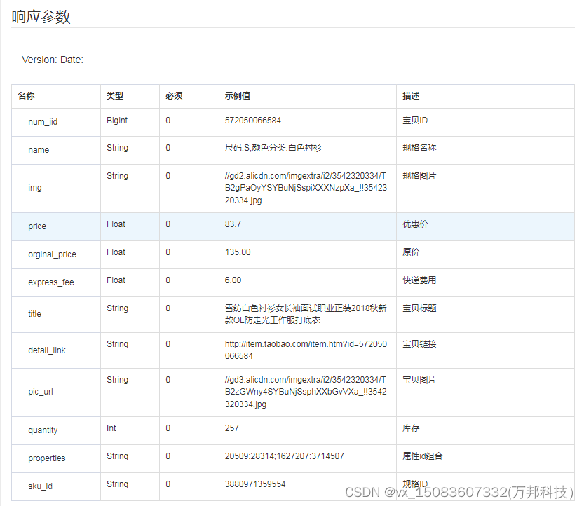The image size is (584, 506).
Task: Click the Int type cell
Action: [111, 428]
